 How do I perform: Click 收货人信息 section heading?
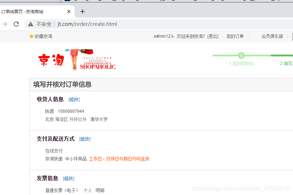click(x=50, y=99)
